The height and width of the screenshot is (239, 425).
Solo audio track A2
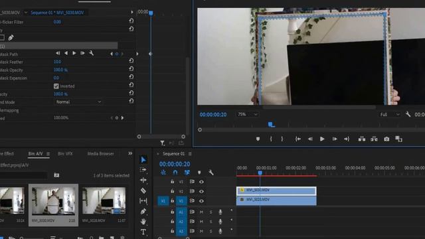pyautogui.click(x=211, y=222)
